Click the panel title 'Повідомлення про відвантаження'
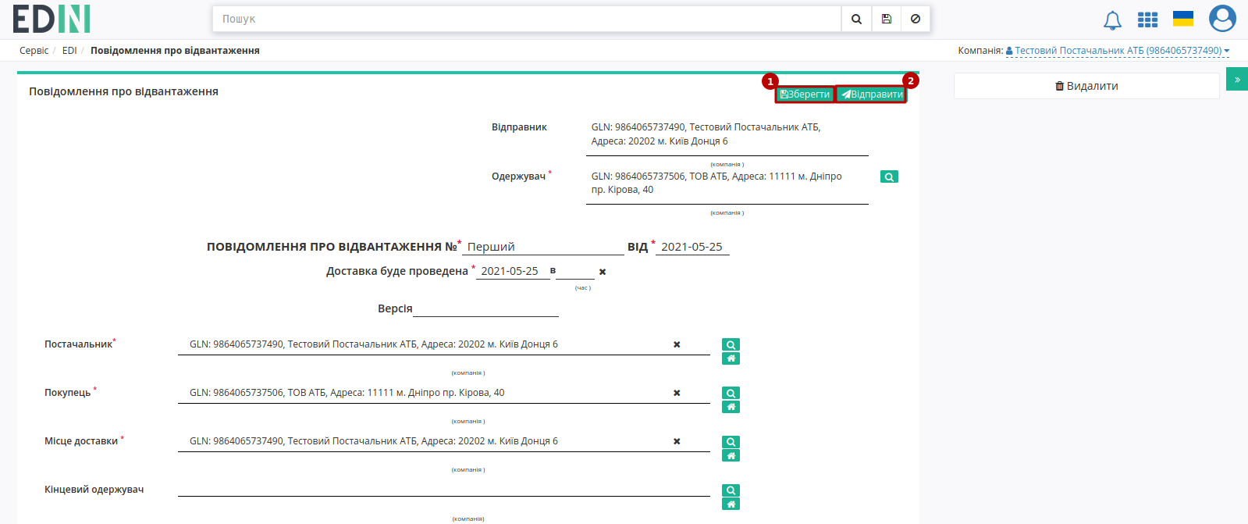The width and height of the screenshot is (1248, 524). pos(123,91)
